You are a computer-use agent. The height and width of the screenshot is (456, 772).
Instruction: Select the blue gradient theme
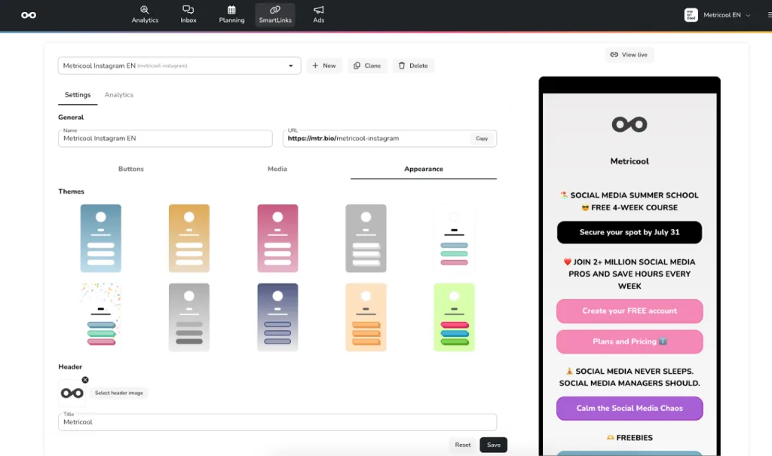[x=101, y=238]
